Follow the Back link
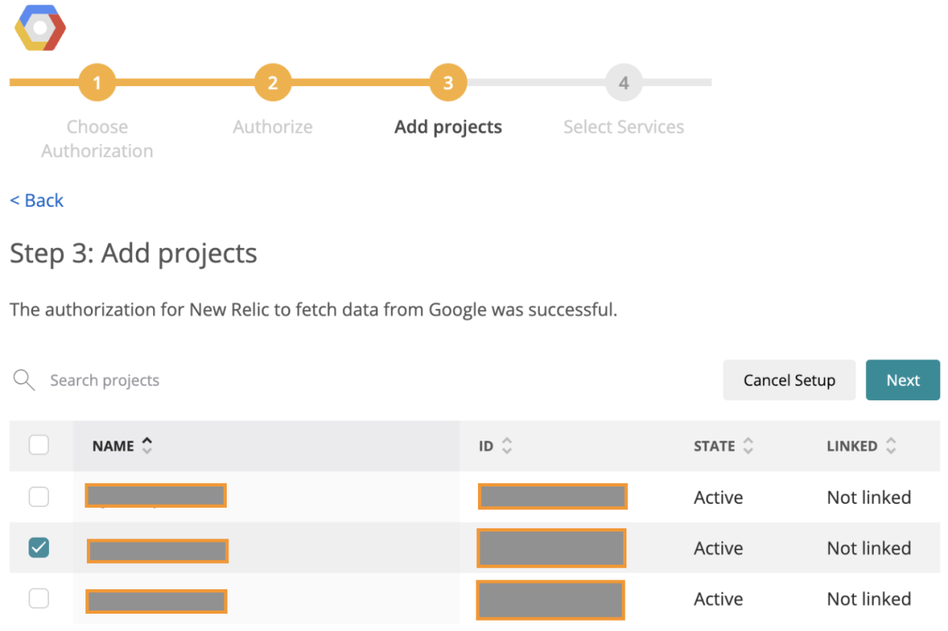Screen dimensions: 948x631 tap(36, 201)
